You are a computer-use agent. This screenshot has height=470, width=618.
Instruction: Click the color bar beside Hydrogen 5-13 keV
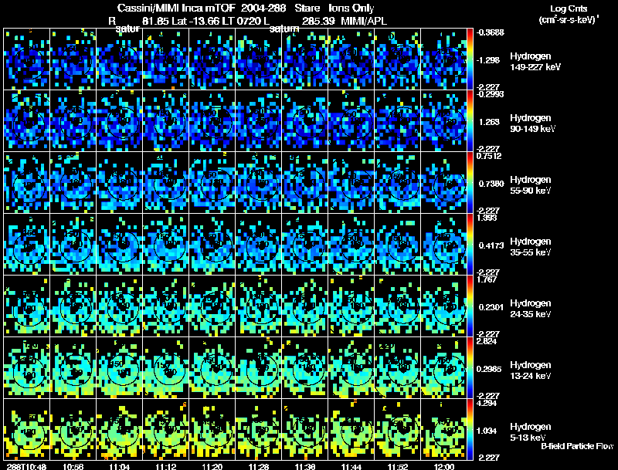[x=470, y=430]
